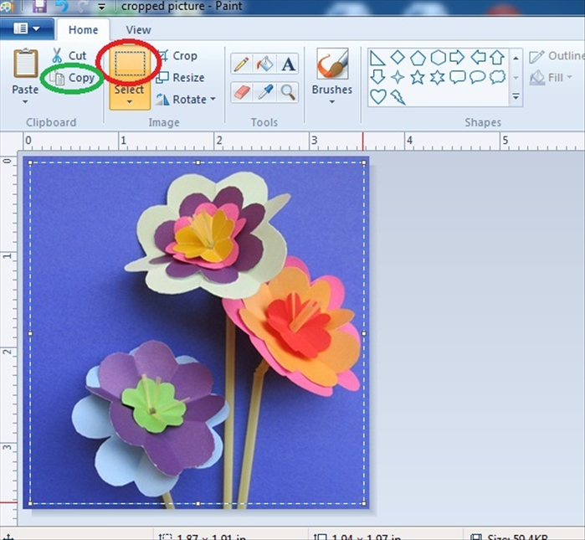The width and height of the screenshot is (585, 540).
Task: Select the Eraser tool
Action: [x=241, y=92]
